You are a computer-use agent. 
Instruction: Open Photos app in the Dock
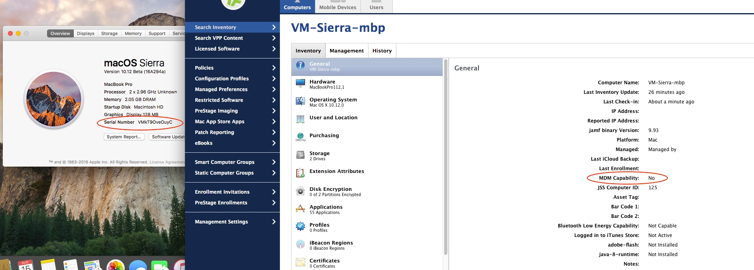[x=116, y=266]
